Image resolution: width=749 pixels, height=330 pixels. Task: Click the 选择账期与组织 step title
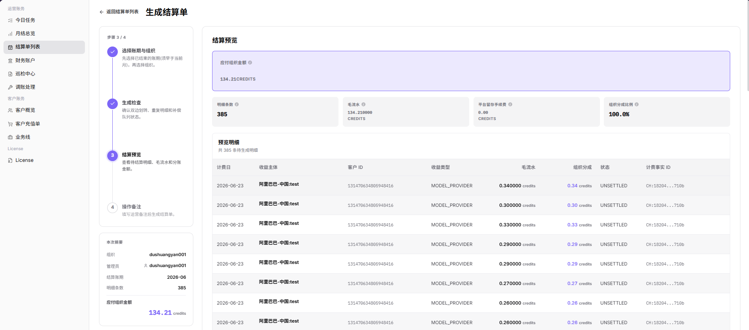pyautogui.click(x=139, y=51)
